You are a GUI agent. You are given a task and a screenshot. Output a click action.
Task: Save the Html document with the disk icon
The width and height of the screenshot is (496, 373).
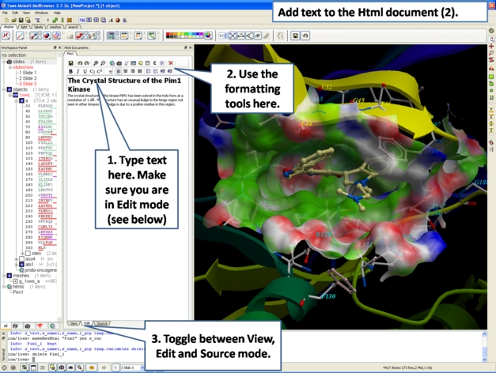coord(70,62)
